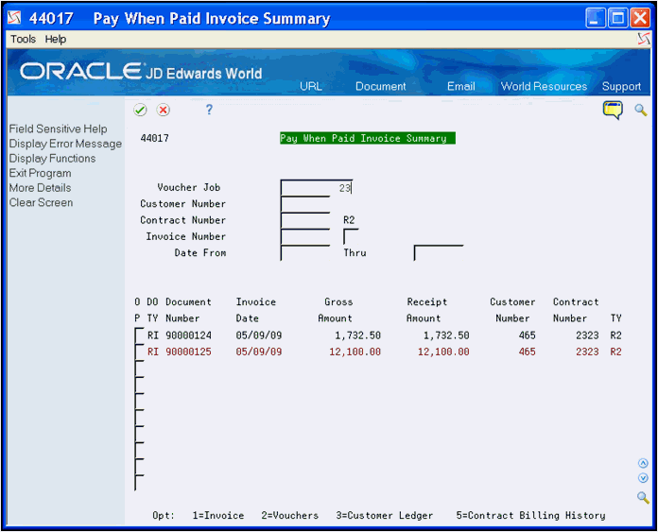Image resolution: width=658 pixels, height=532 pixels.
Task: Click the 3=Customer Ledger option text
Action: [385, 516]
